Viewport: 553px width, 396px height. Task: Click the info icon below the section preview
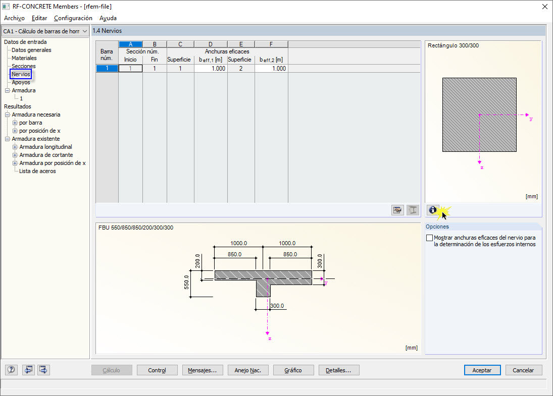pyautogui.click(x=433, y=210)
